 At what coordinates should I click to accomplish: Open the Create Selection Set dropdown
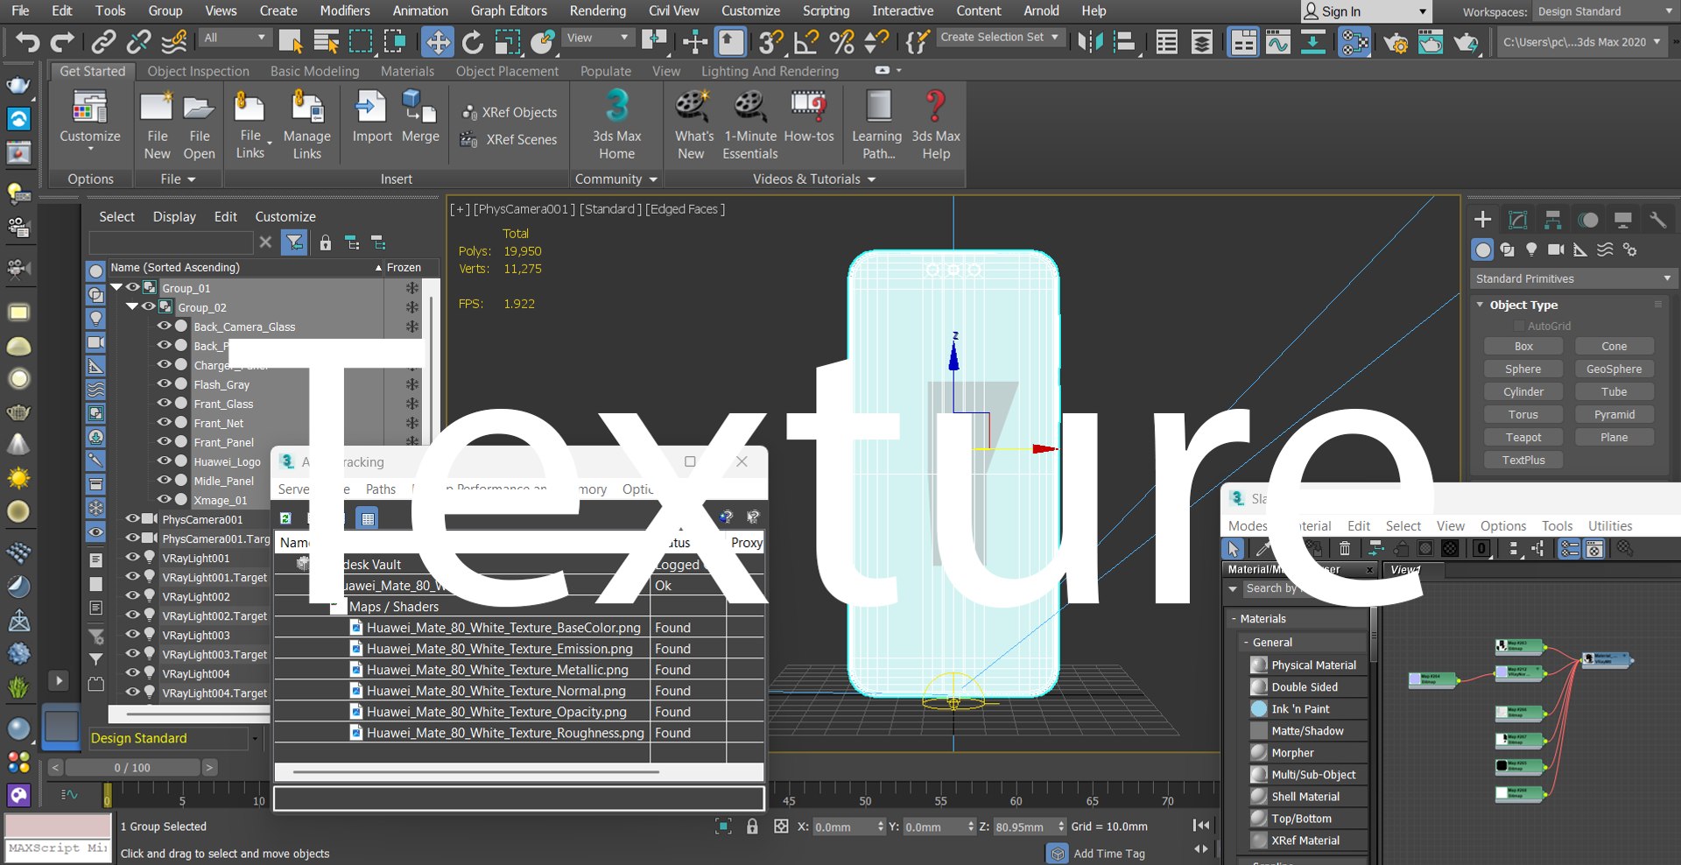coord(999,38)
